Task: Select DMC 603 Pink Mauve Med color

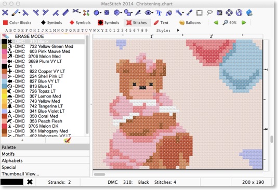Action: tap(43, 51)
